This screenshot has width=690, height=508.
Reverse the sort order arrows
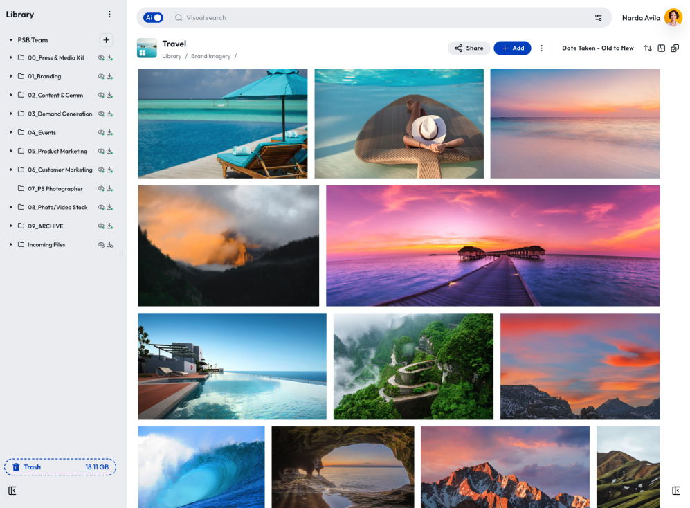pos(648,48)
